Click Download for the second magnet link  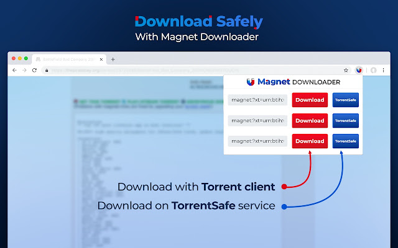click(x=310, y=121)
